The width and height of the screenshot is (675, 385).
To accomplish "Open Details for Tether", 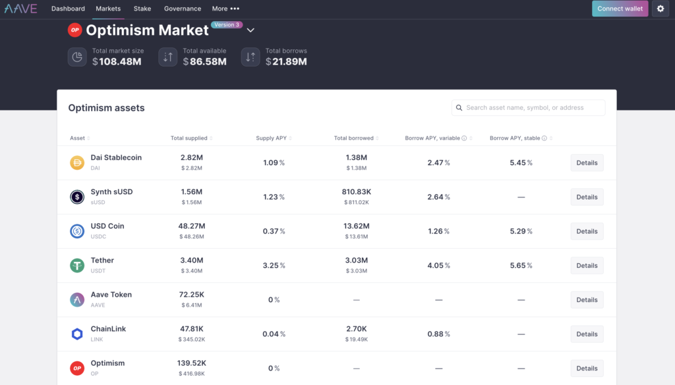I will [x=587, y=265].
